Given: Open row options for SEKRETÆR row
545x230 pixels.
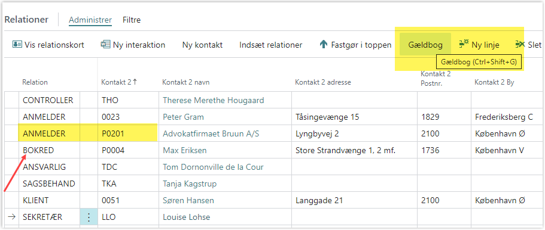Looking at the screenshot, I should [x=89, y=217].
